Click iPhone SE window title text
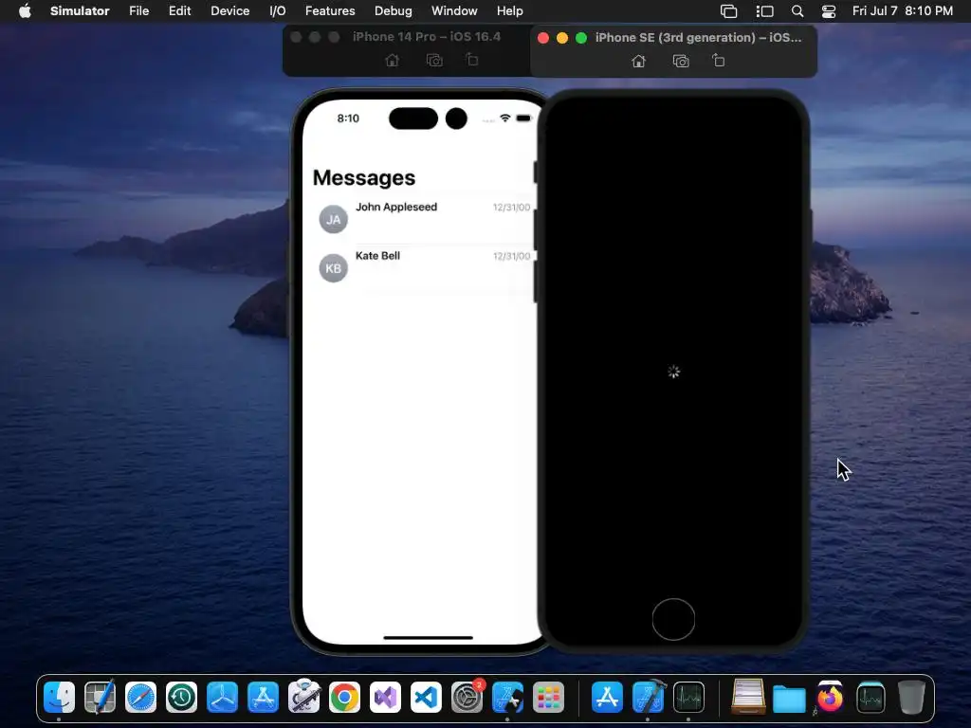The image size is (971, 728). [698, 37]
